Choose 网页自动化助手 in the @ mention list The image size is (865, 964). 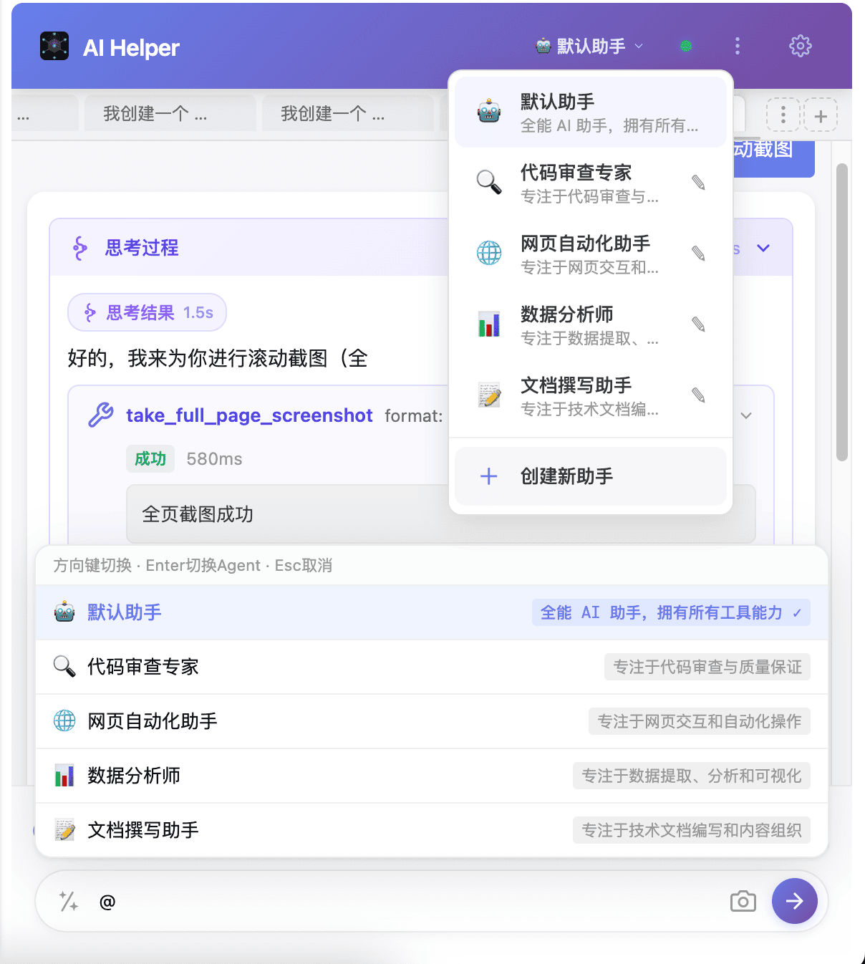(432, 722)
